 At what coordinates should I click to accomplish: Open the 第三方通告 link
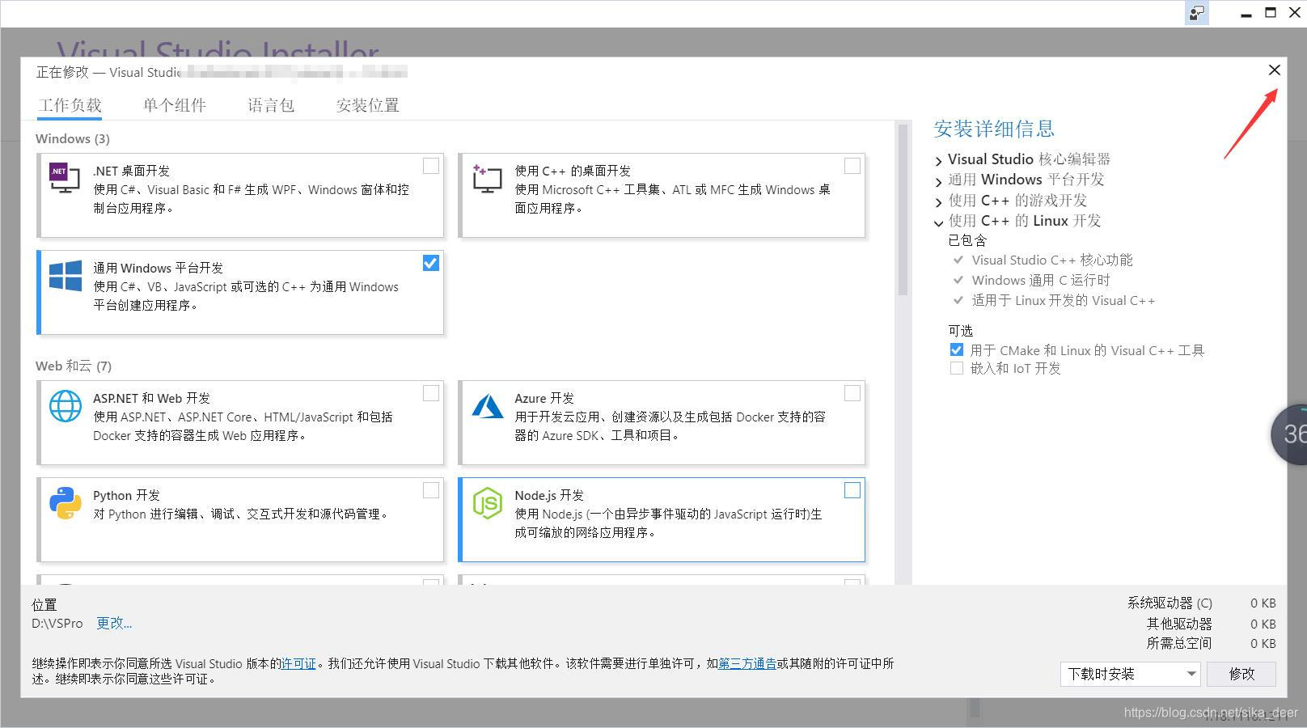747,663
